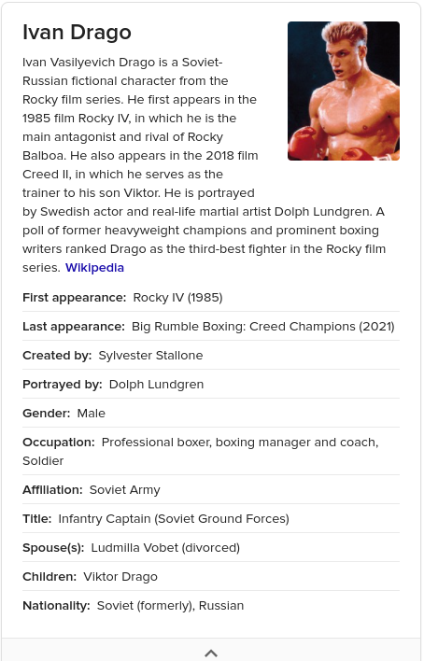This screenshot has height=661, width=424.
Task: Open the Wikipedia link
Action: [94, 268]
